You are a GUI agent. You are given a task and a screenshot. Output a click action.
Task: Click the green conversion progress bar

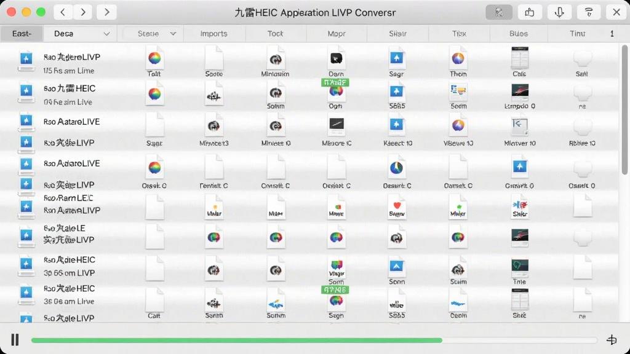tap(237, 340)
